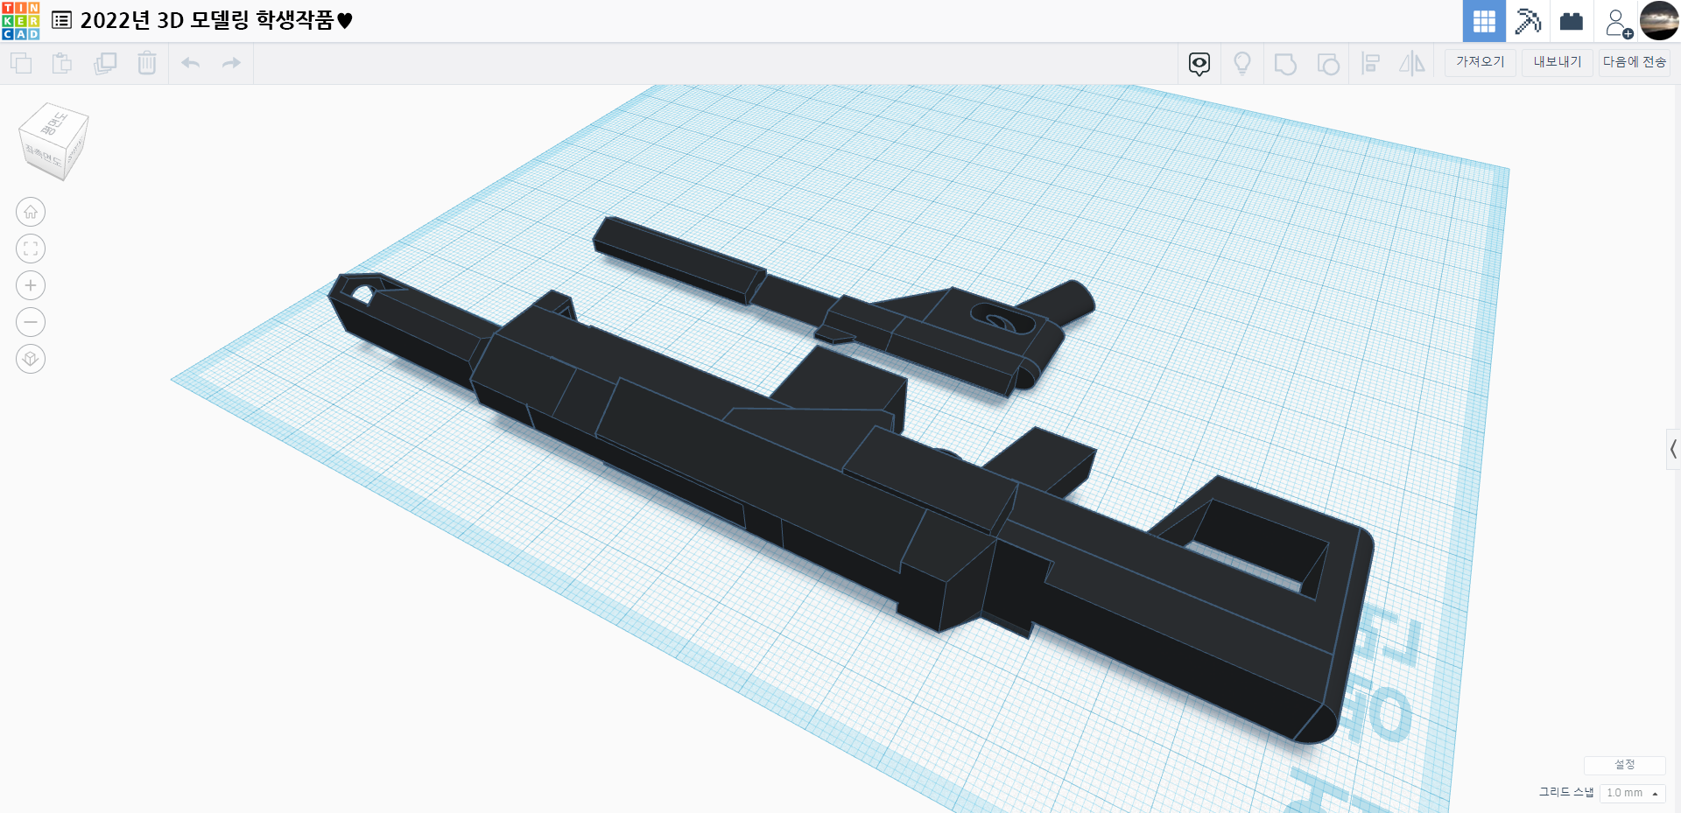The image size is (1681, 813).
Task: Invite a collaborator with the add-person icon
Action: [x=1617, y=23]
